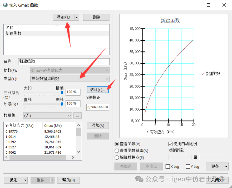
Task: Click the application icon in the title bar
Action: click(5, 5)
